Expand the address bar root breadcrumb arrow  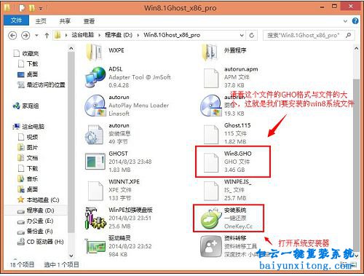66,36
